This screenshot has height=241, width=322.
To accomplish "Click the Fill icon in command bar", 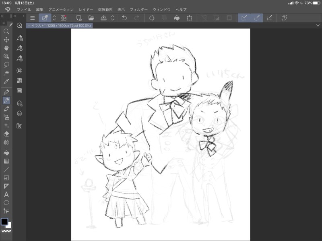I will point(177,18).
